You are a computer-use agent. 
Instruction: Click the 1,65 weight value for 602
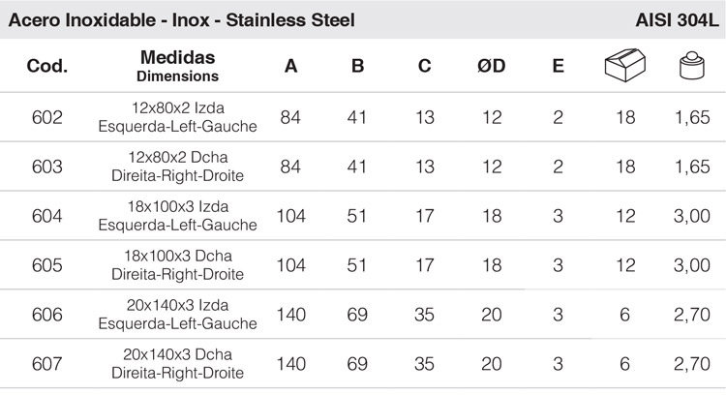pyautogui.click(x=692, y=117)
